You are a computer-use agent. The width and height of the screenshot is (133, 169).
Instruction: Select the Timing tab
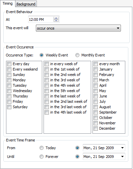point(8,4)
